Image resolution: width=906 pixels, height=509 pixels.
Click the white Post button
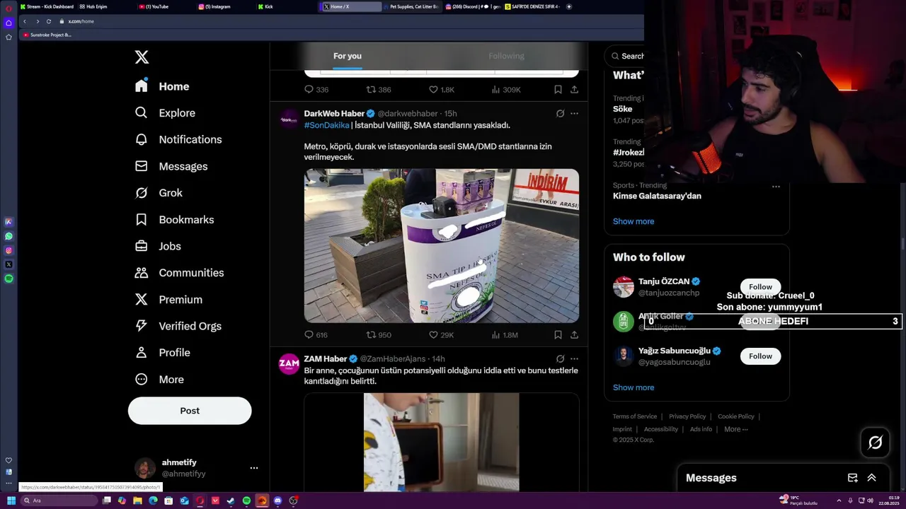click(190, 411)
